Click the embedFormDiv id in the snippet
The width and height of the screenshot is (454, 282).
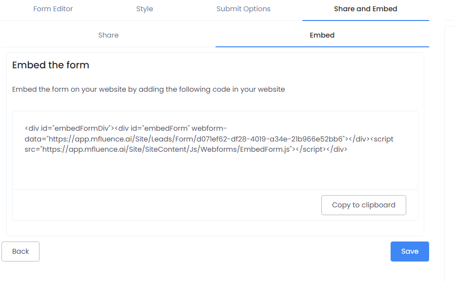82,128
